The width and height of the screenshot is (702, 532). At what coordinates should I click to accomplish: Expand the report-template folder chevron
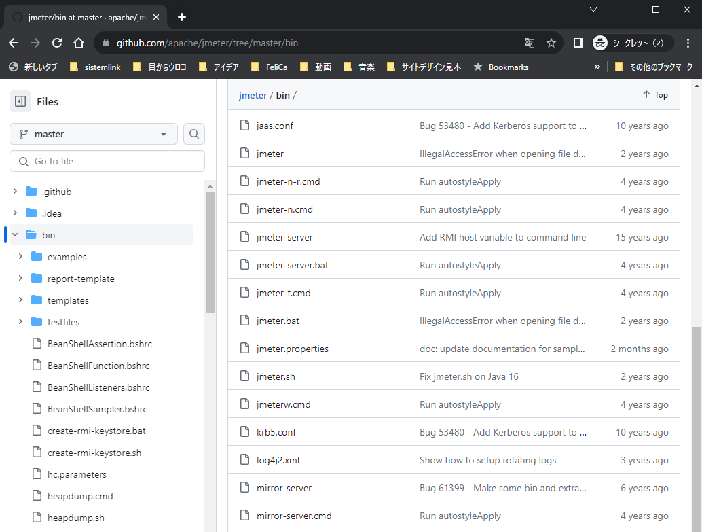20,279
